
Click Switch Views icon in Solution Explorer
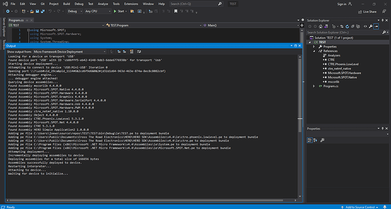326,27
